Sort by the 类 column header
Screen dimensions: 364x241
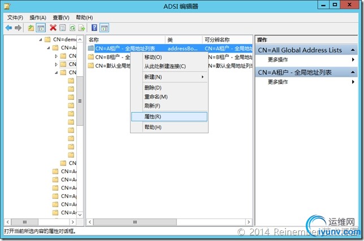pos(184,40)
